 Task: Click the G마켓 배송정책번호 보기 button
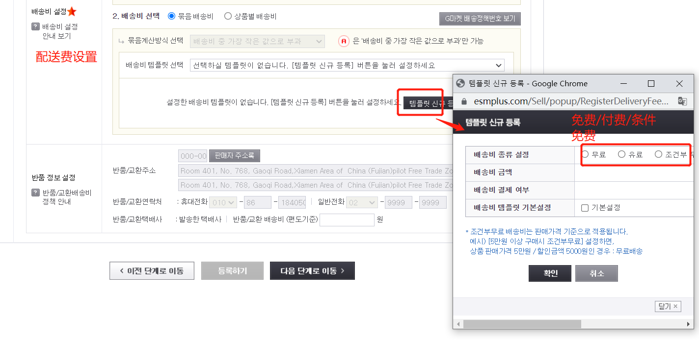[480, 18]
